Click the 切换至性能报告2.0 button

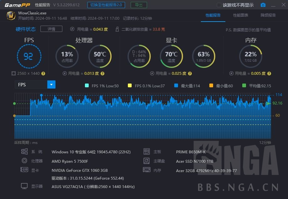point(106,5)
